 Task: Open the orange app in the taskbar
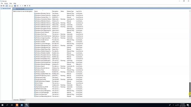17,105
